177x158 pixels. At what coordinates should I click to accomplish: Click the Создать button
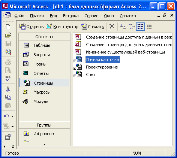click(x=93, y=27)
